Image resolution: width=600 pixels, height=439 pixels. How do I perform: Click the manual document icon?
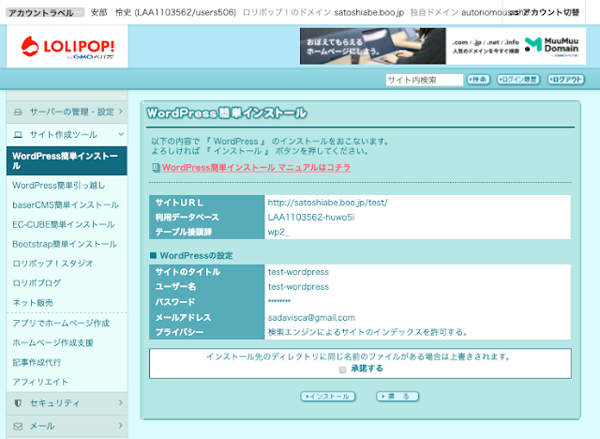pyautogui.click(x=156, y=168)
